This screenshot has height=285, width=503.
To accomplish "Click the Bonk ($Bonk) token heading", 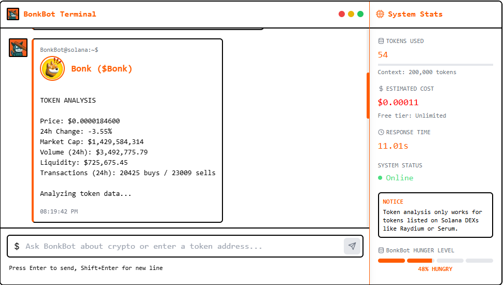I will 101,68.
